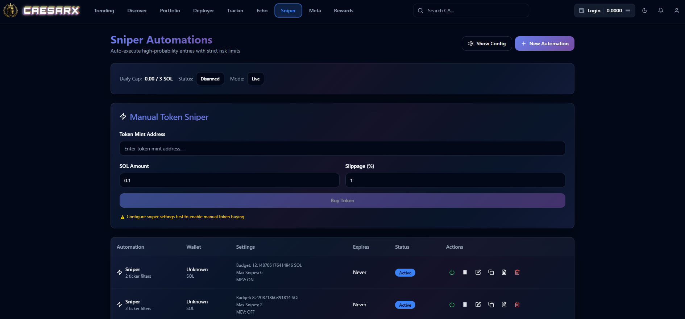Open the Echo tab
The height and width of the screenshot is (319, 685).
[x=262, y=11]
